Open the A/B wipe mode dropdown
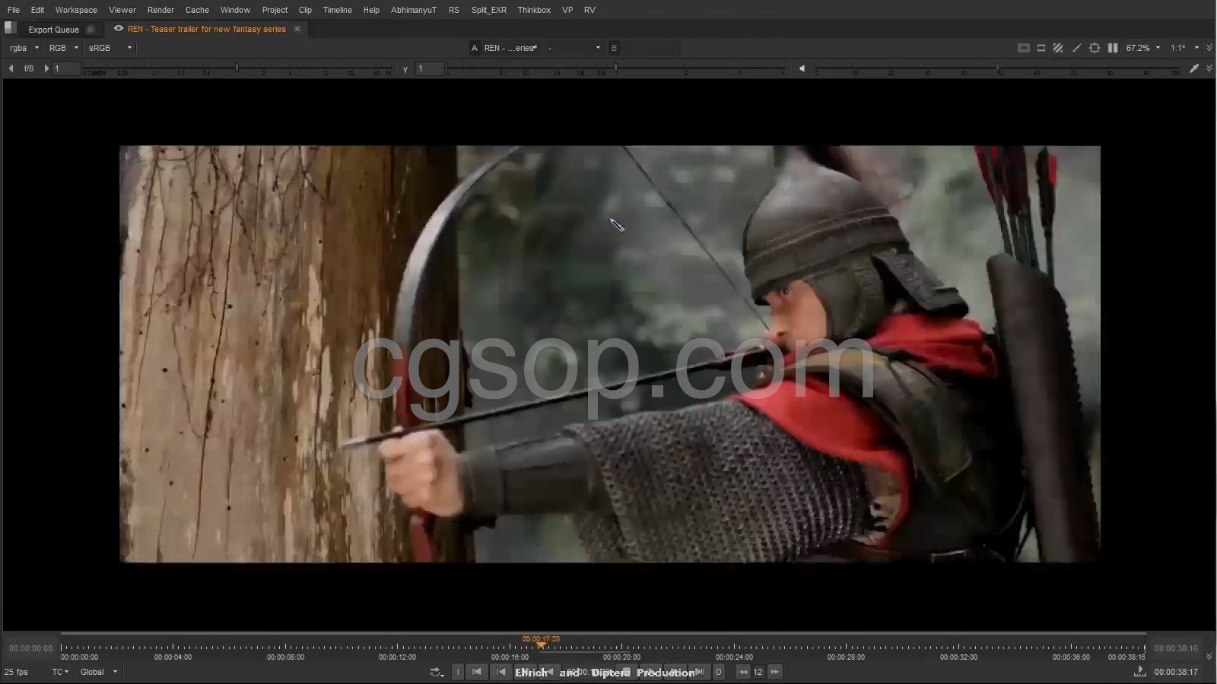This screenshot has width=1217, height=684. point(574,48)
